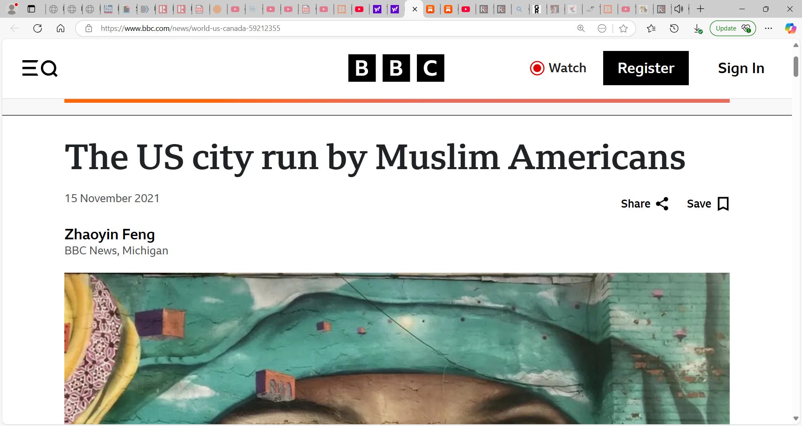Open the BBC menu and search button
The height and width of the screenshot is (426, 802).
click(40, 68)
